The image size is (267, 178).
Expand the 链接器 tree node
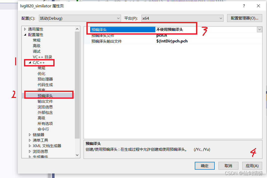(30, 135)
